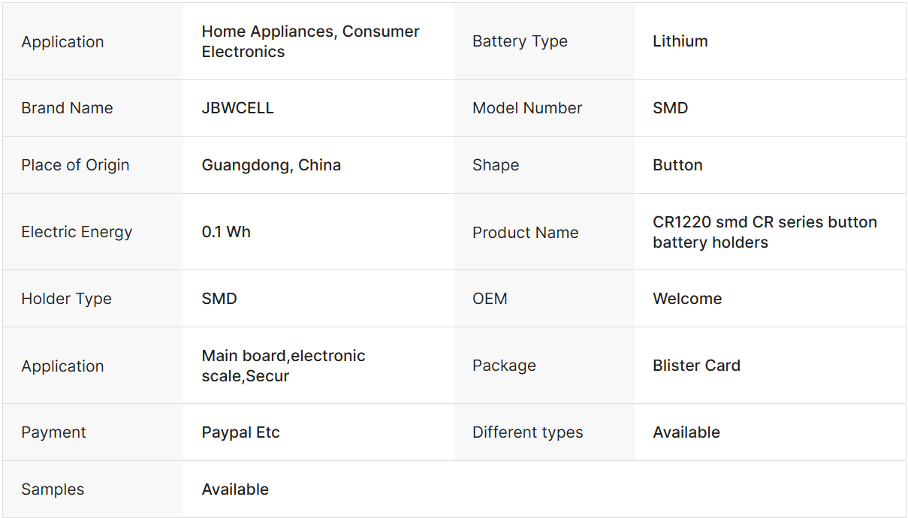The height and width of the screenshot is (518, 908).
Task: Select the "0.1 Wh" value
Action: 226,232
